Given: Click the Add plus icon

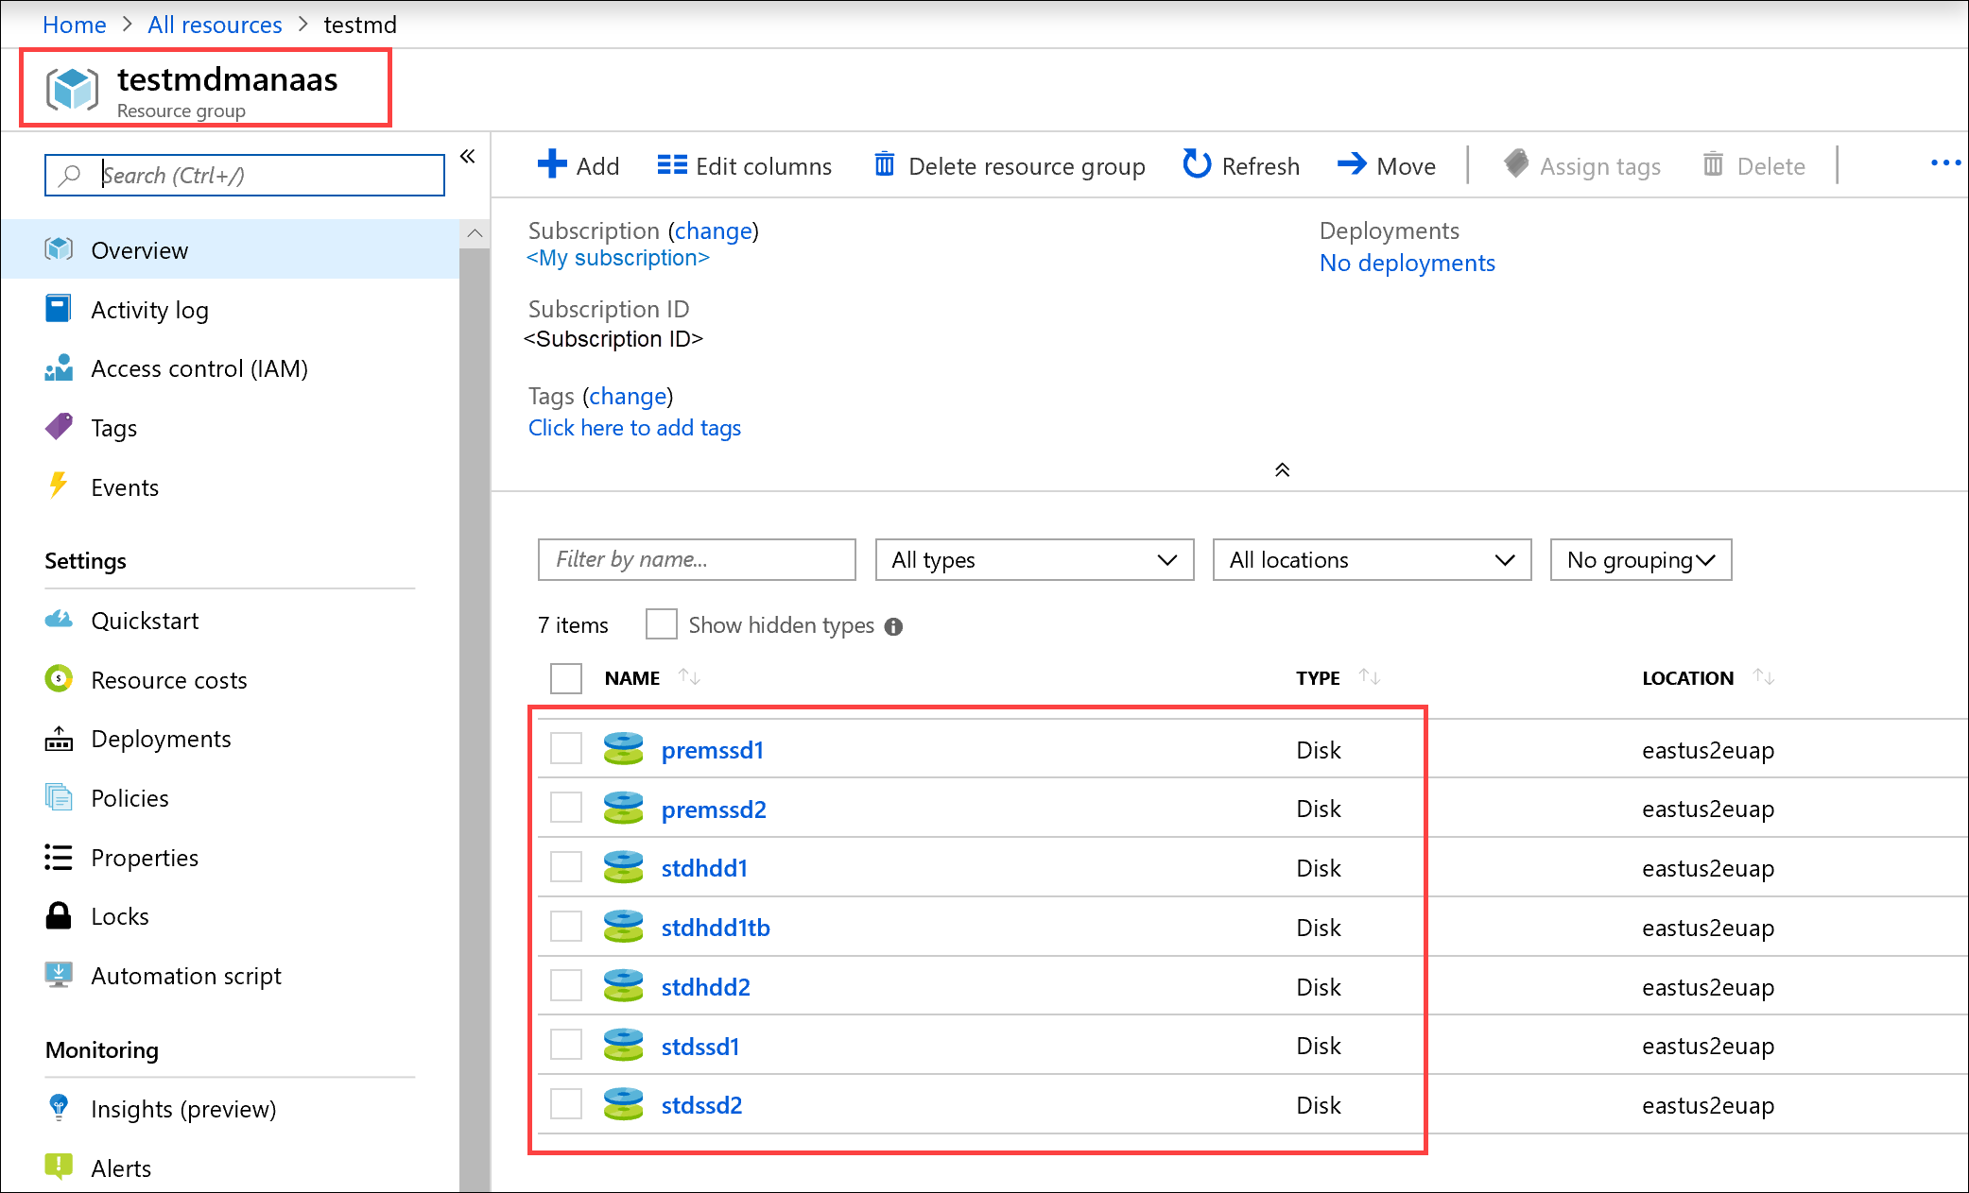Looking at the screenshot, I should pyautogui.click(x=552, y=164).
